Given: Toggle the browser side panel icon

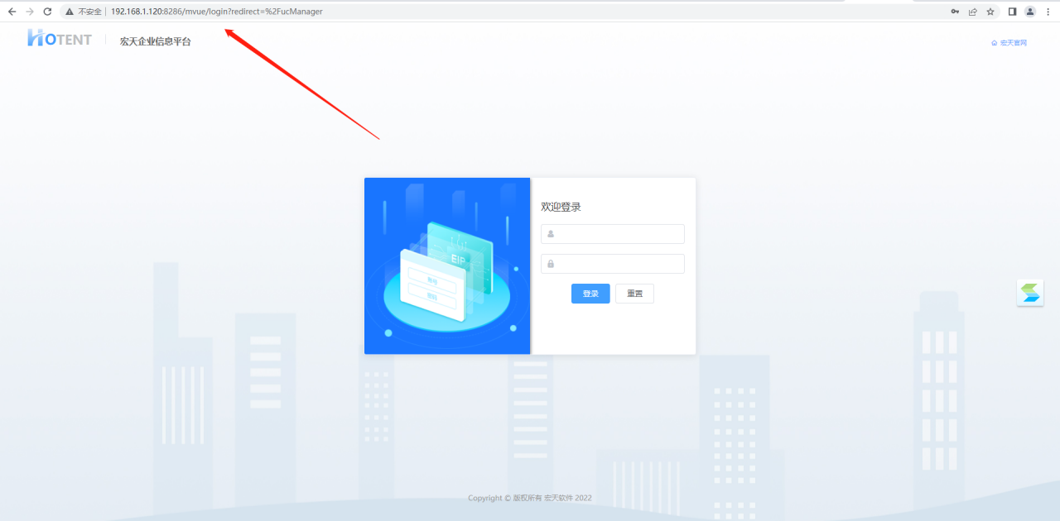Looking at the screenshot, I should click(1012, 12).
